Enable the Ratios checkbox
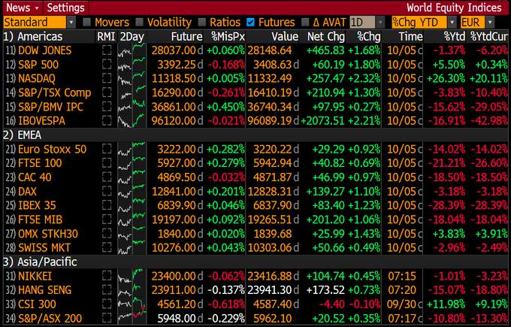This screenshot has height=327, width=511. 201,22
